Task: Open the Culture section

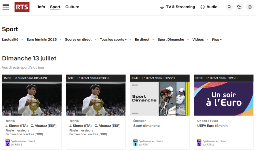Action: 72,7
